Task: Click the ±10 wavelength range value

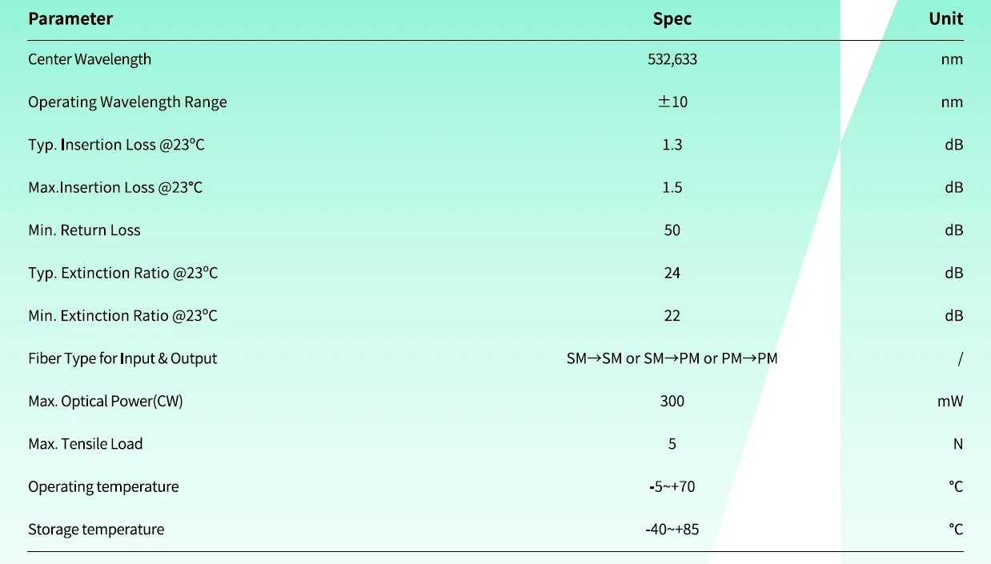Action: click(672, 102)
